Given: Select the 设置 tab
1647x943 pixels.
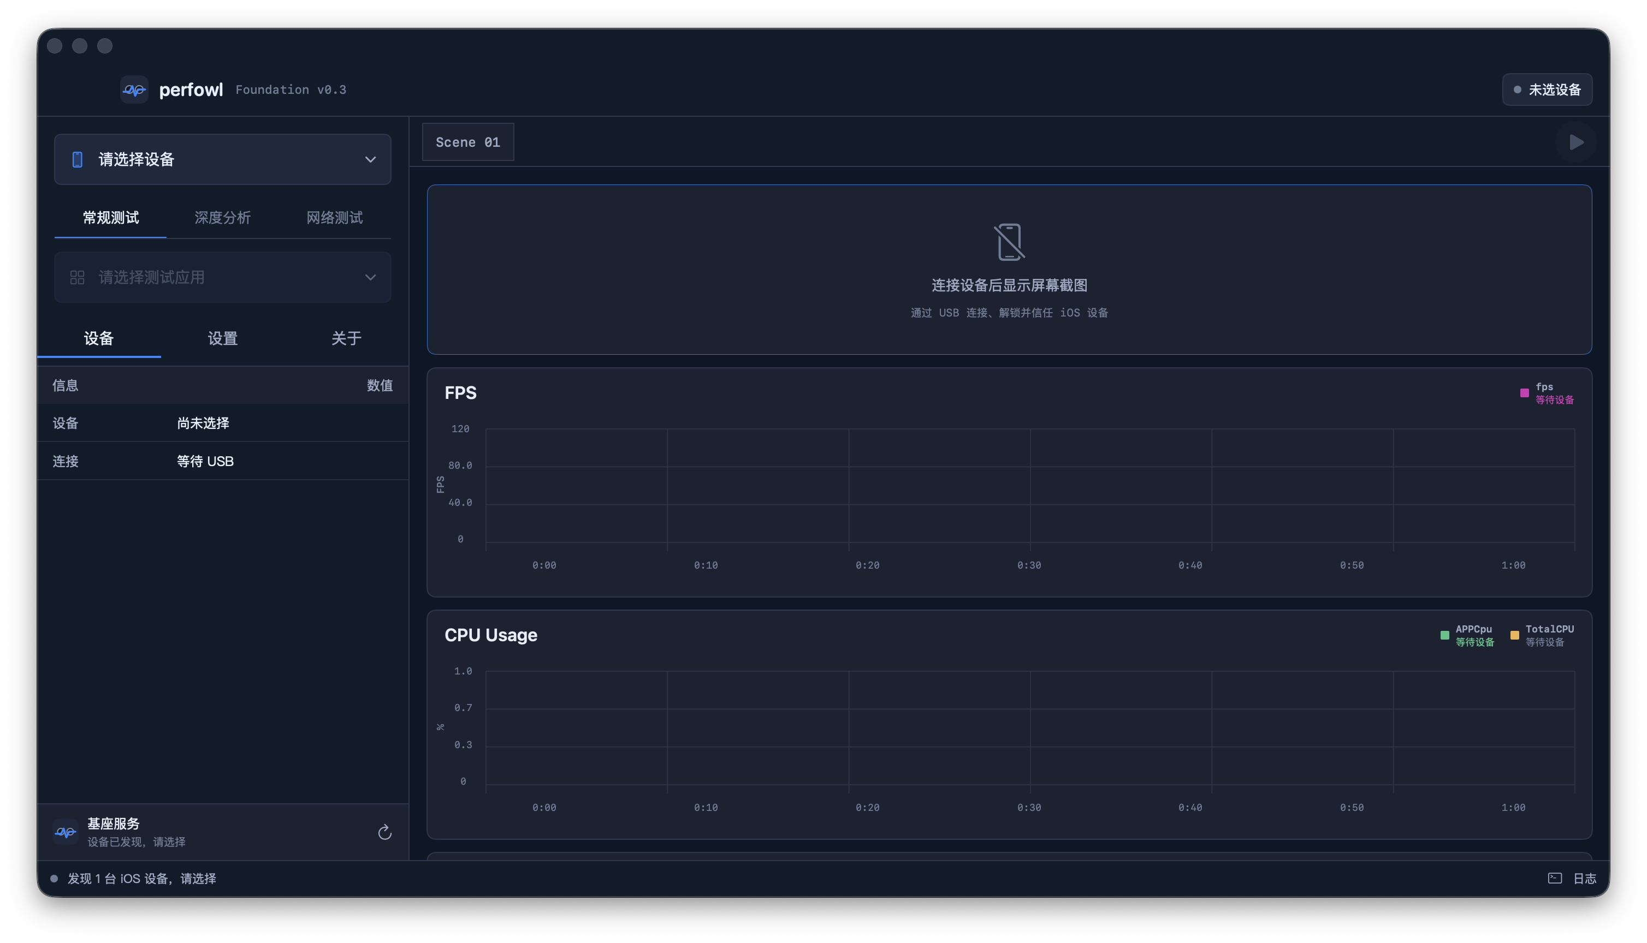Looking at the screenshot, I should click(222, 338).
